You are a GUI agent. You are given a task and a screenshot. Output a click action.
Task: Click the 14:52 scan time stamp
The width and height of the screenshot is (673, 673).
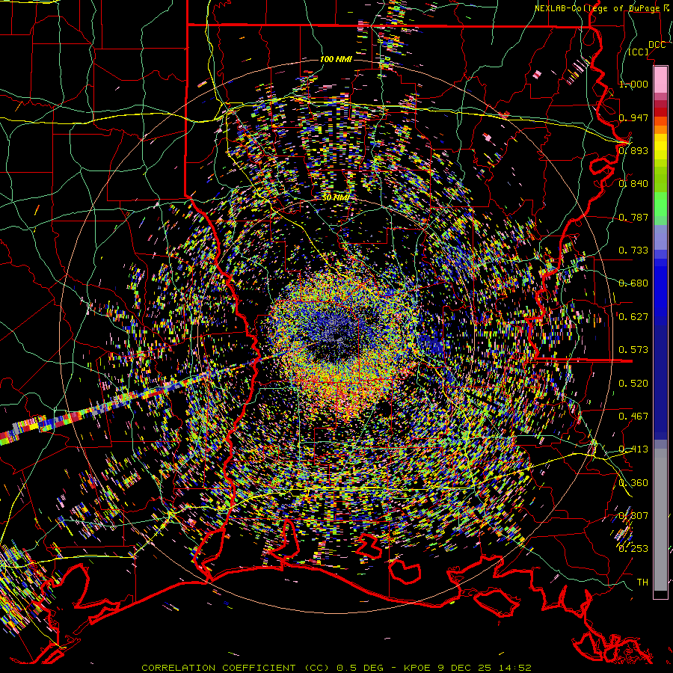[x=516, y=668]
